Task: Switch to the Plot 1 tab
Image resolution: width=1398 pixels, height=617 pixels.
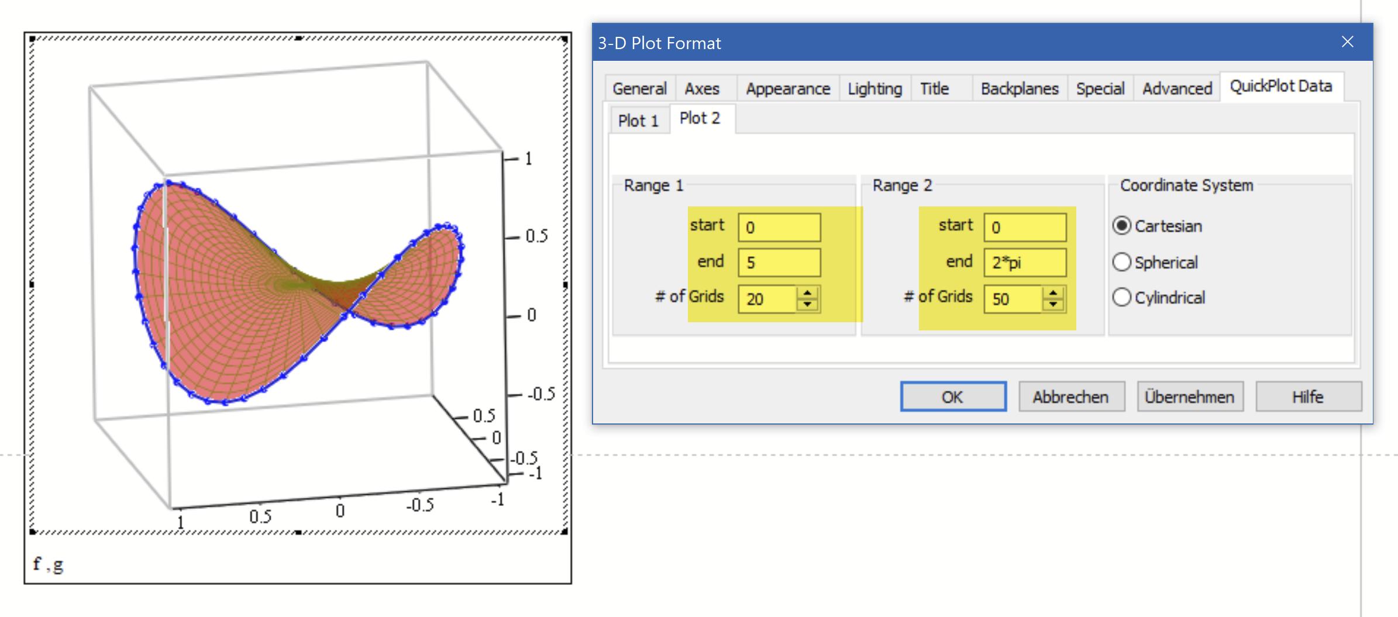Action: click(639, 120)
